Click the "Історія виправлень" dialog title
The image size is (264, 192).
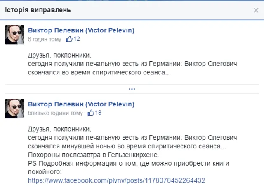(38, 9)
